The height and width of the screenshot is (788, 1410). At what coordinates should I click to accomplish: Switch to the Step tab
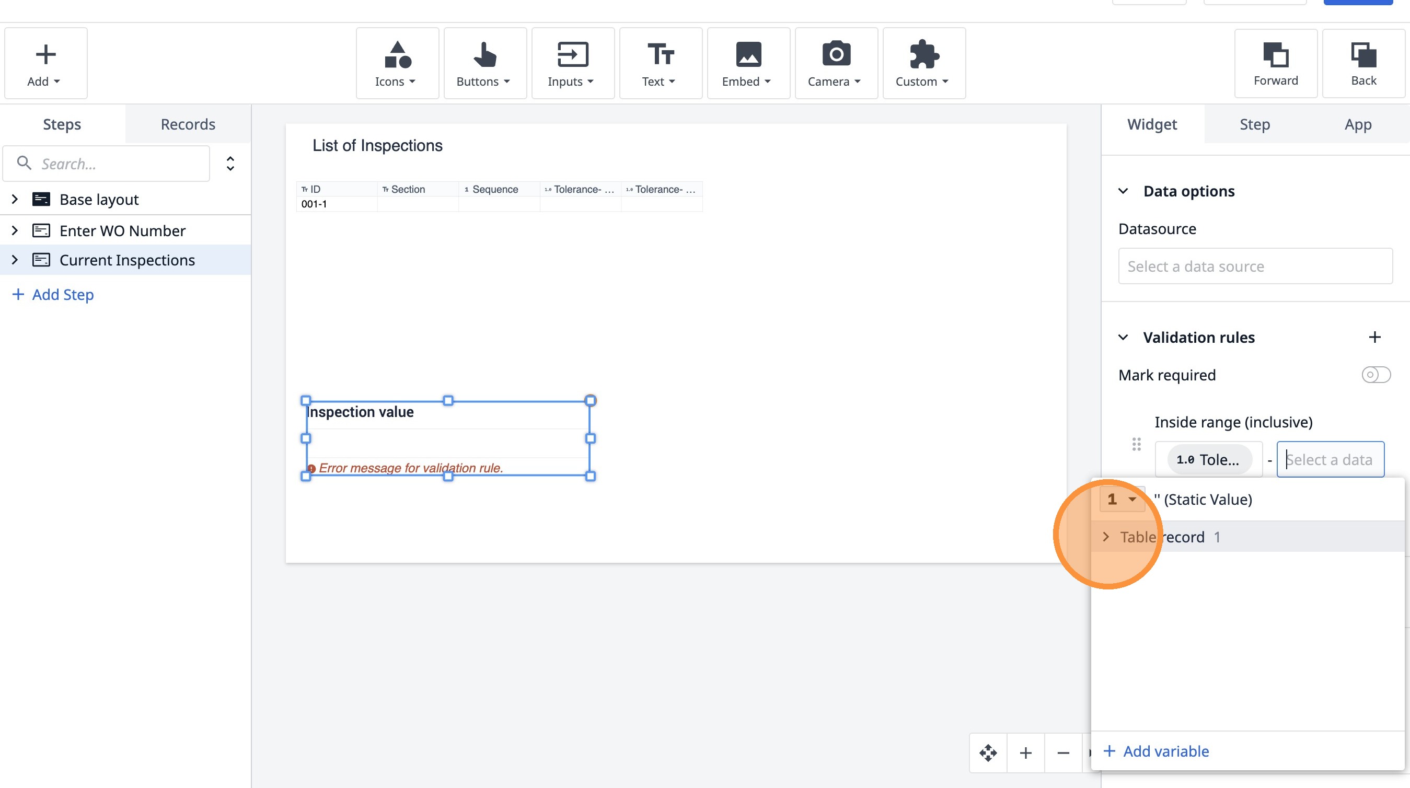(1254, 124)
